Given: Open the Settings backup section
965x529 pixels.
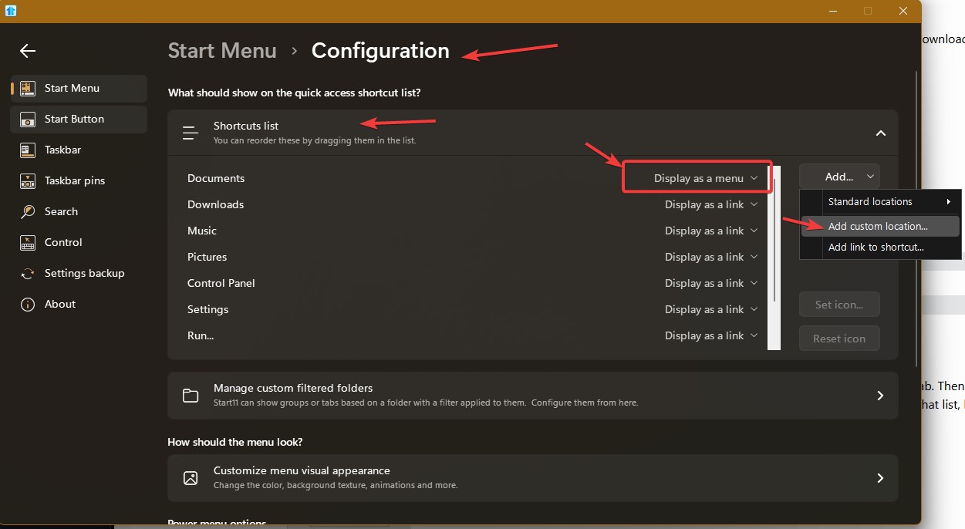Looking at the screenshot, I should 79,274.
